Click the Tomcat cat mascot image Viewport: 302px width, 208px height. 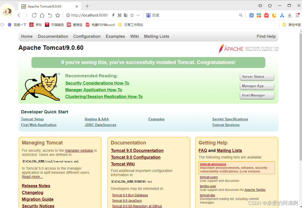41,87
